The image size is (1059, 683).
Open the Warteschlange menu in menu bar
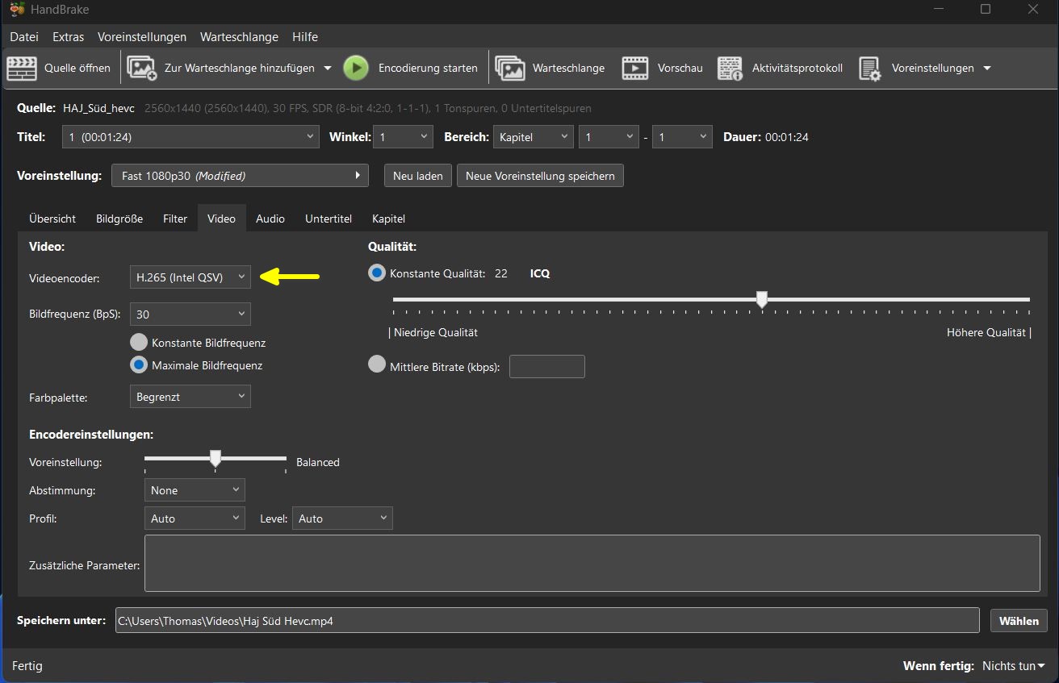[239, 37]
